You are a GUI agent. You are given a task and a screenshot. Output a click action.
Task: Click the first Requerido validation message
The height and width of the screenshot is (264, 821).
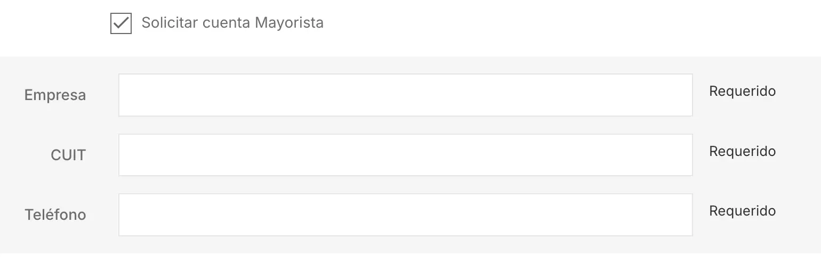[x=742, y=92]
